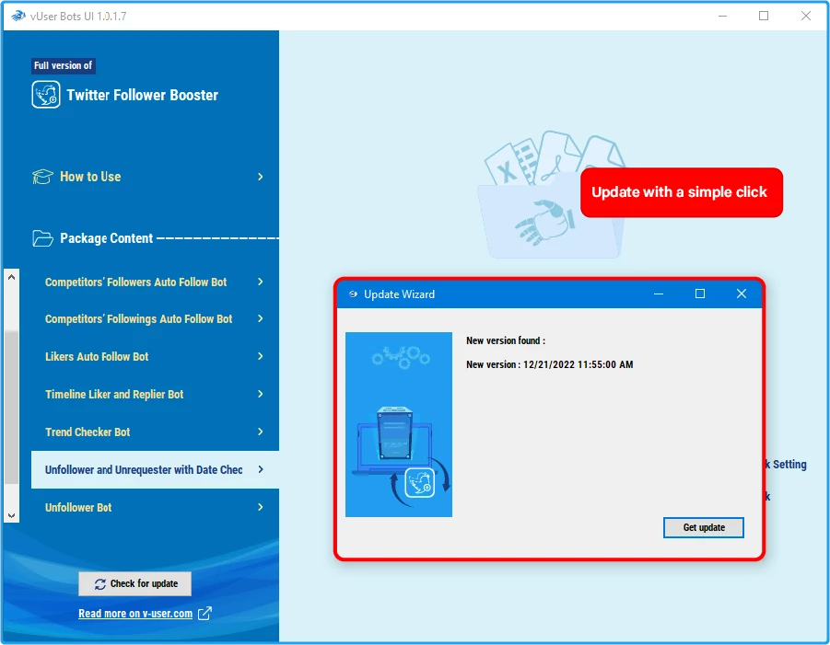Open Read more on v-user.com link
Screen dimensions: 830x645
point(135,614)
